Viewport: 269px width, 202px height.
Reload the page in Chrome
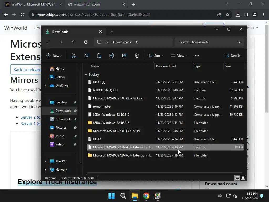click(x=23, y=15)
